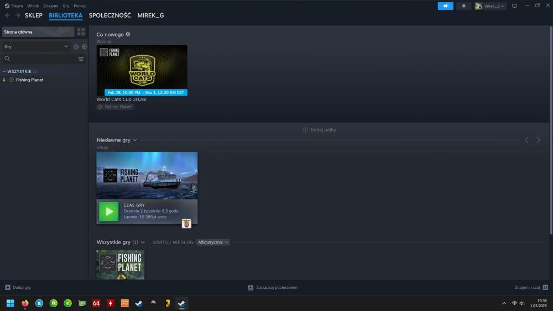The height and width of the screenshot is (311, 553).
Task: Open the Znajomi menu
Action: 51,6
